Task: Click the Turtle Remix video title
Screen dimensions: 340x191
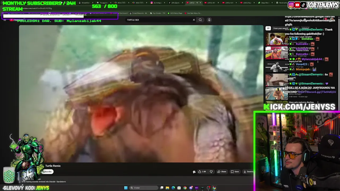Action: 53,166
